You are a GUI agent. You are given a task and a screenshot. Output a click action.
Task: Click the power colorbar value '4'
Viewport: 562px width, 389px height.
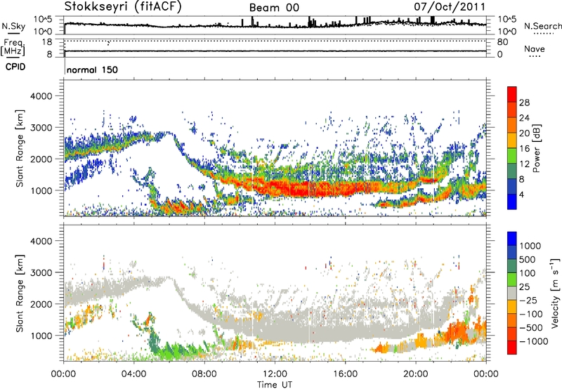pyautogui.click(x=522, y=195)
